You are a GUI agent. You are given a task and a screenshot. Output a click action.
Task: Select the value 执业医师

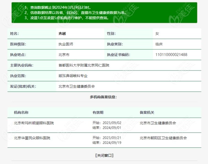pos(66,44)
